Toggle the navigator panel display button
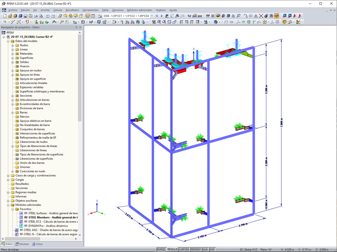The height and width of the screenshot is (252, 337). click(88, 16)
